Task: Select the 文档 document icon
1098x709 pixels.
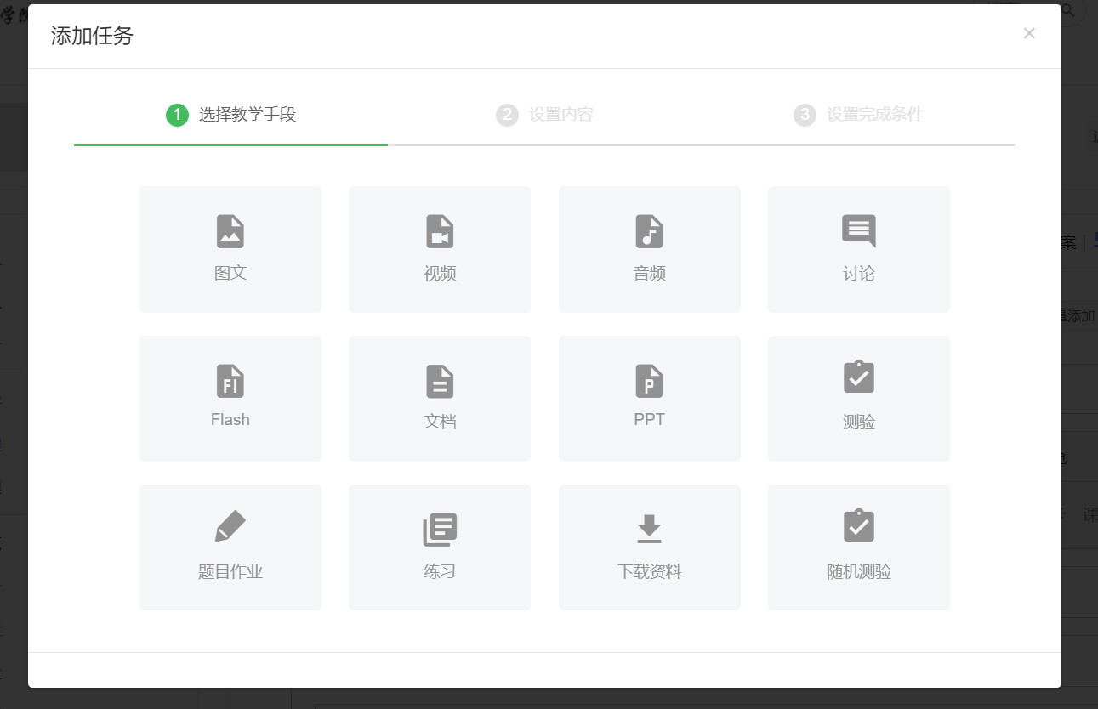Action: 440,381
